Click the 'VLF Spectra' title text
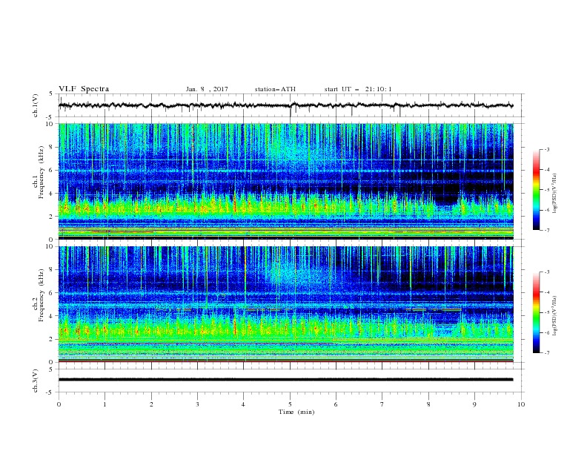The image size is (587, 454). pyautogui.click(x=84, y=89)
